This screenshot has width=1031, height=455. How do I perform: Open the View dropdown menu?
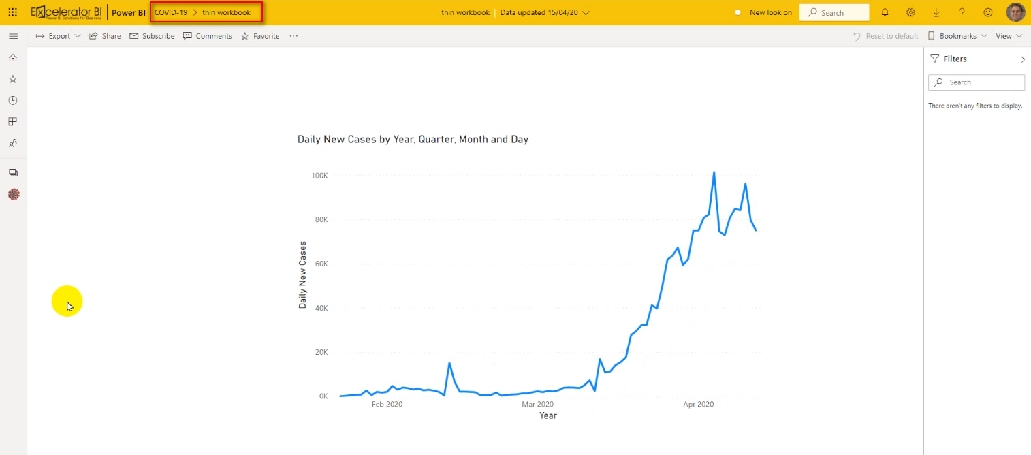pyautogui.click(x=1008, y=36)
